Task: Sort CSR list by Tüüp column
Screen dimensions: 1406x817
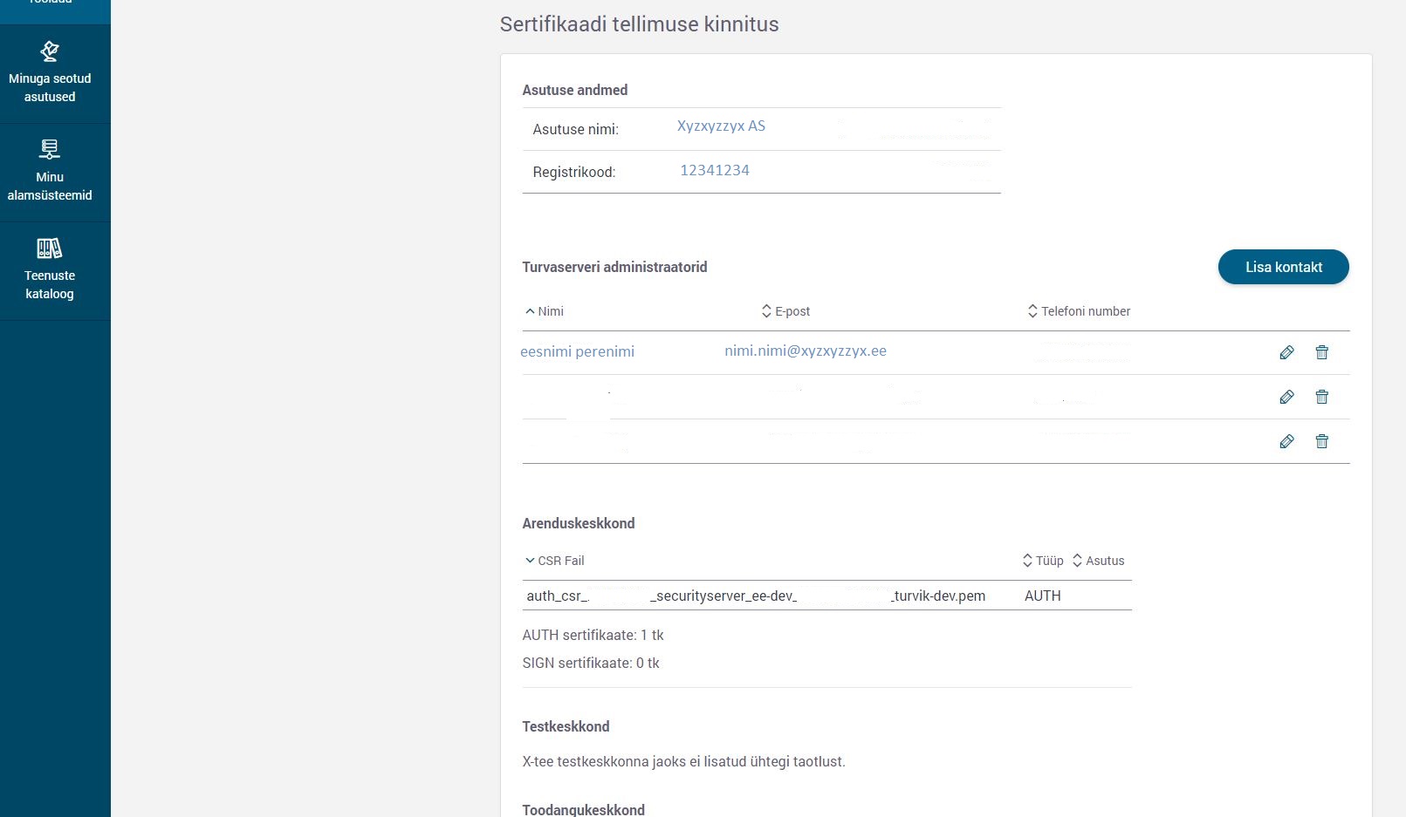Action: coord(1043,561)
